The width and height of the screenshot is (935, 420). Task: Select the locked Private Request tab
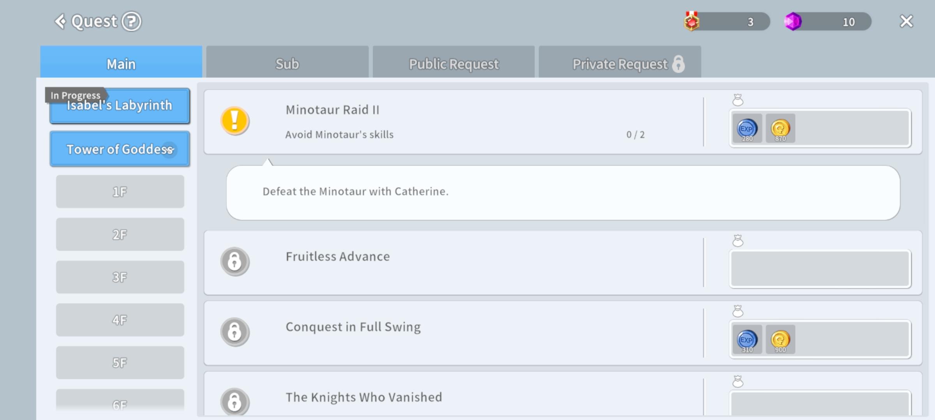[x=620, y=63]
